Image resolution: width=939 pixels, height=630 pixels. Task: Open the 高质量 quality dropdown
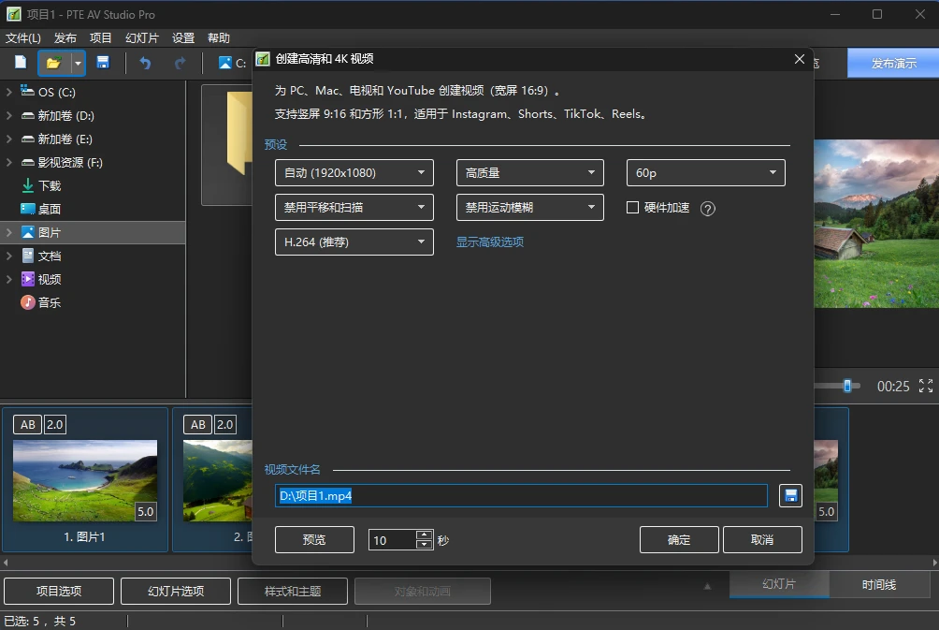pos(529,172)
